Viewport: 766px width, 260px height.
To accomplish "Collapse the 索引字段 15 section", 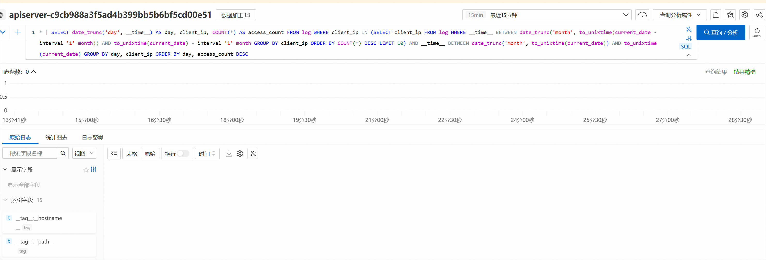I will [x=5, y=200].
